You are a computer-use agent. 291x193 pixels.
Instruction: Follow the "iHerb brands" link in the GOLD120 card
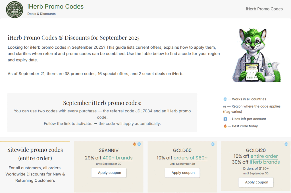(x=265, y=162)
